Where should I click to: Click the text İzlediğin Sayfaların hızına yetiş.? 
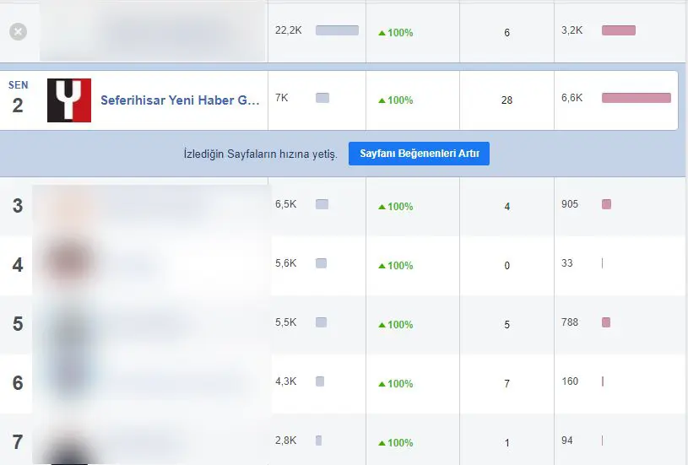click(x=261, y=154)
